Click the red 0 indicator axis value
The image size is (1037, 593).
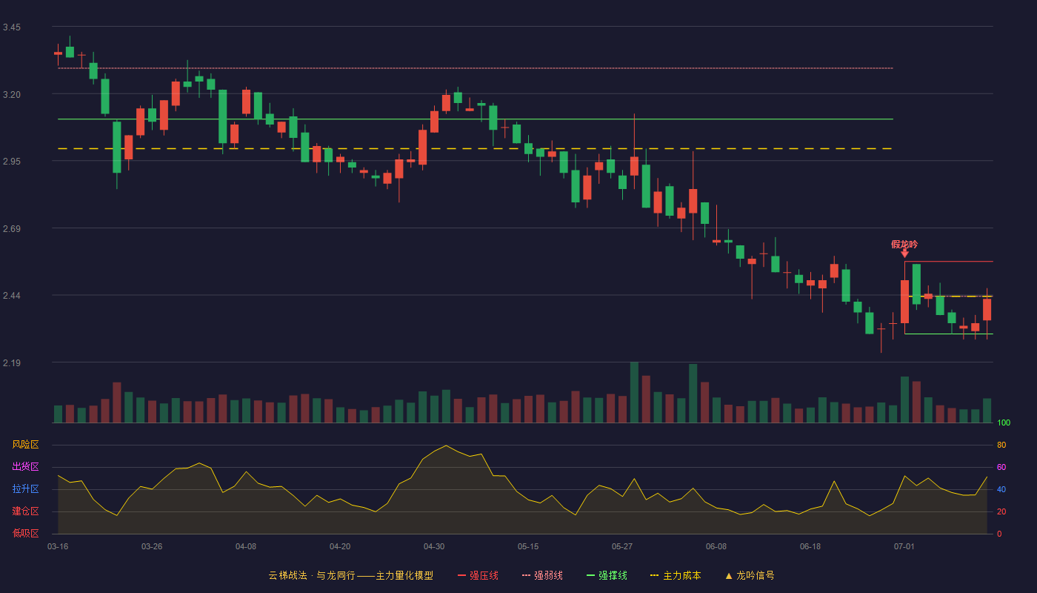999,534
